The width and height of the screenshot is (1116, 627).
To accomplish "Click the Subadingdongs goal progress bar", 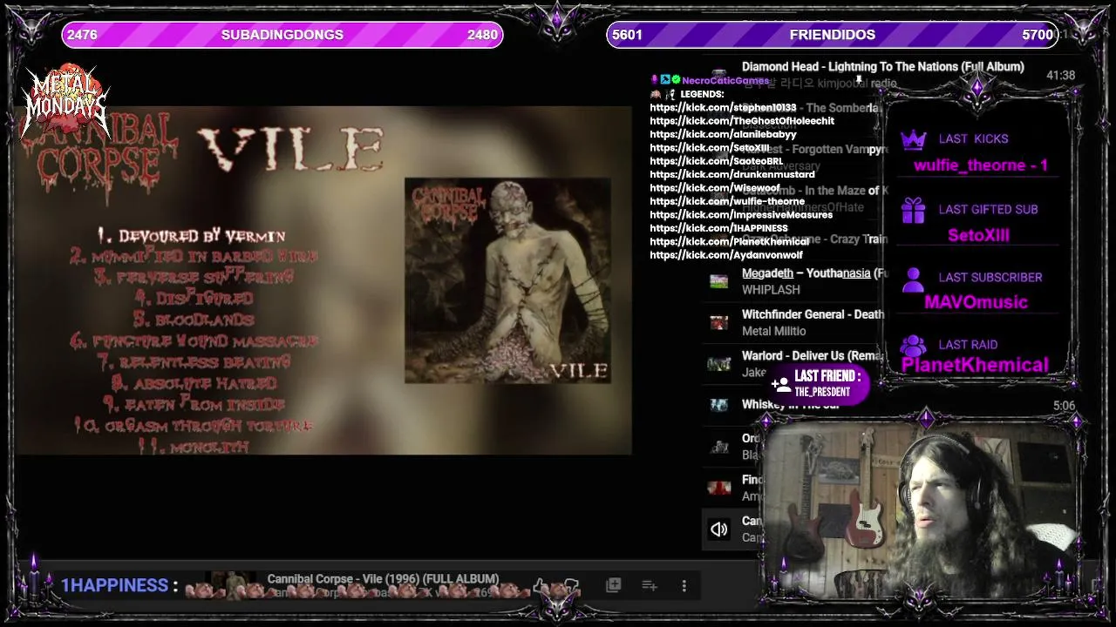I will point(282,35).
